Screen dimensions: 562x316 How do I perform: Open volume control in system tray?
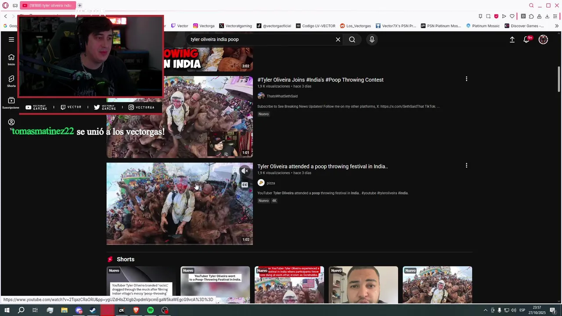point(513,310)
